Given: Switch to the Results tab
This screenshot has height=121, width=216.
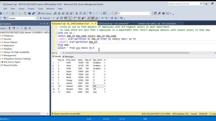Looking at the screenshot, I should tap(56, 56).
